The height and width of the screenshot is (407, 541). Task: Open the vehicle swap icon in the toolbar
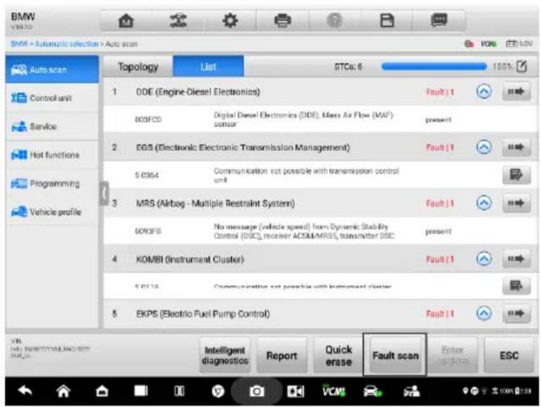tap(178, 21)
